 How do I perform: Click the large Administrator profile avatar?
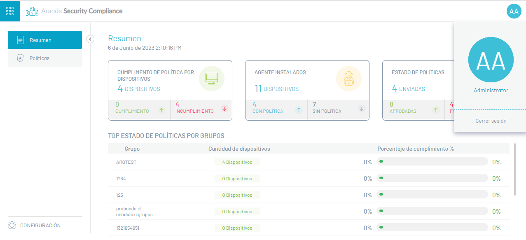(491, 60)
